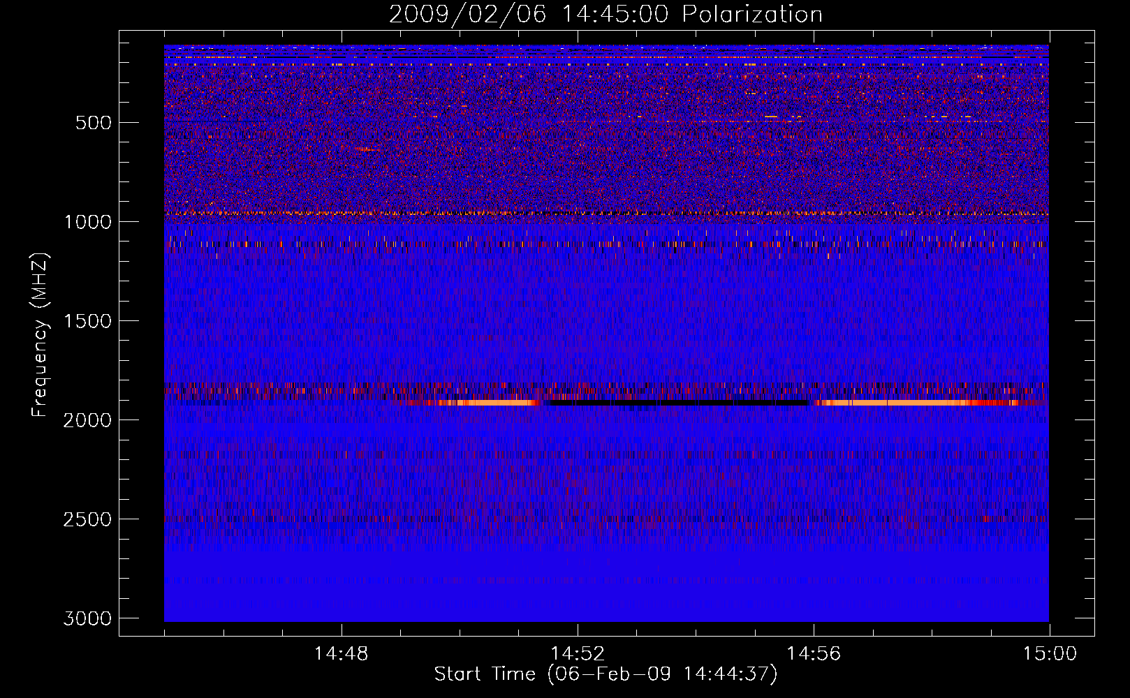This screenshot has height=698, width=1130.
Task: Click the 1500 frequency tick label
Action: pos(87,321)
